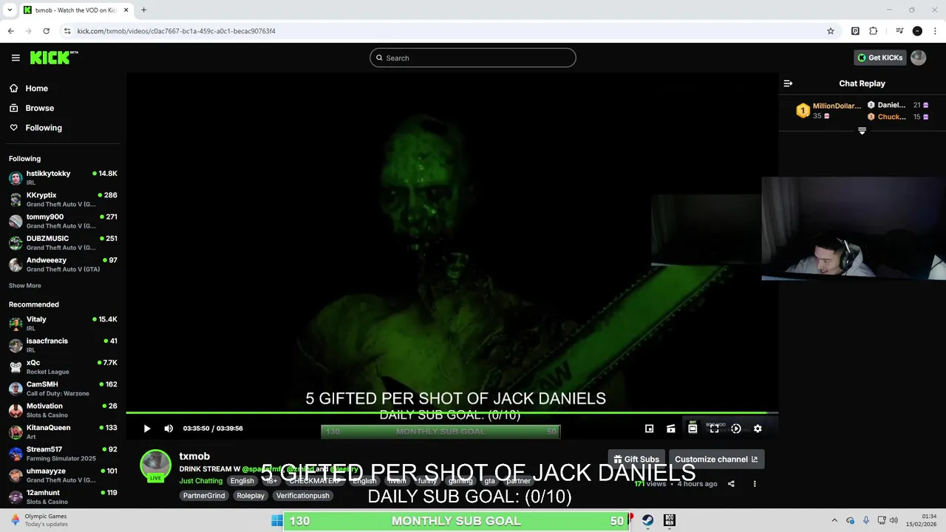Open txmob channel avatar
Viewport: 946px width, 532px height.
pyautogui.click(x=155, y=465)
